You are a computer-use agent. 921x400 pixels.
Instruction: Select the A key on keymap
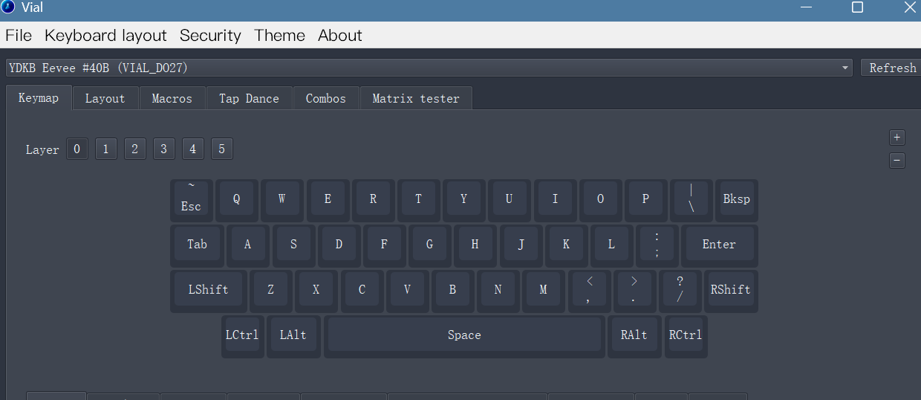[248, 245]
